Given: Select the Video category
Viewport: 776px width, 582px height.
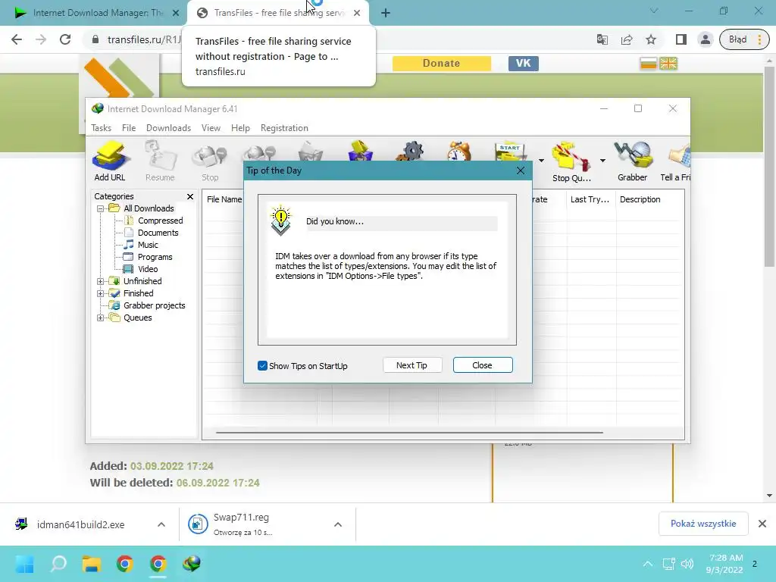Looking at the screenshot, I should tap(148, 269).
